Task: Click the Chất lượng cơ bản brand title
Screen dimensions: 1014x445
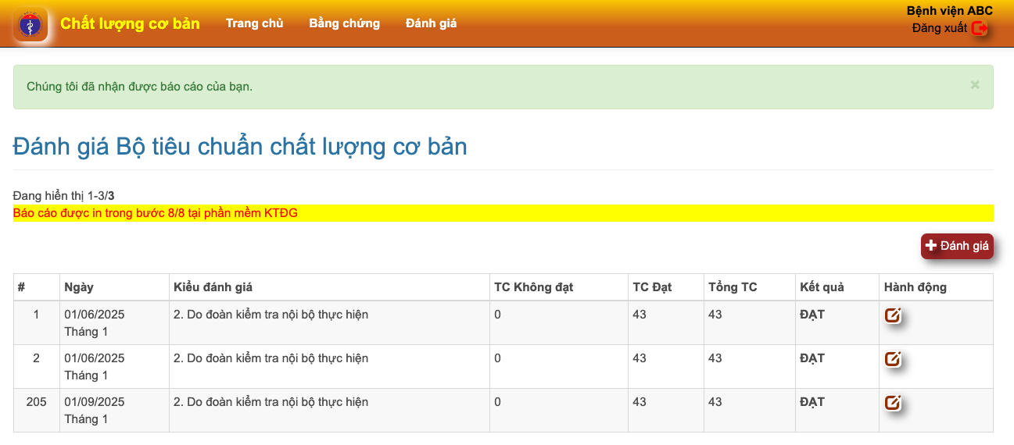Action: click(130, 23)
